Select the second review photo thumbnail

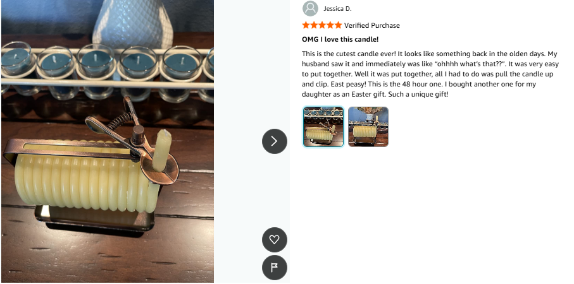pos(368,127)
